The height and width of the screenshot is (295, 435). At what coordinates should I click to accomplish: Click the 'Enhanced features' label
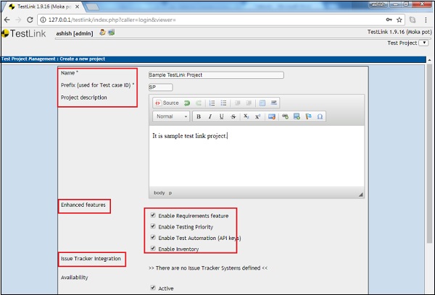pyautogui.click(x=83, y=205)
